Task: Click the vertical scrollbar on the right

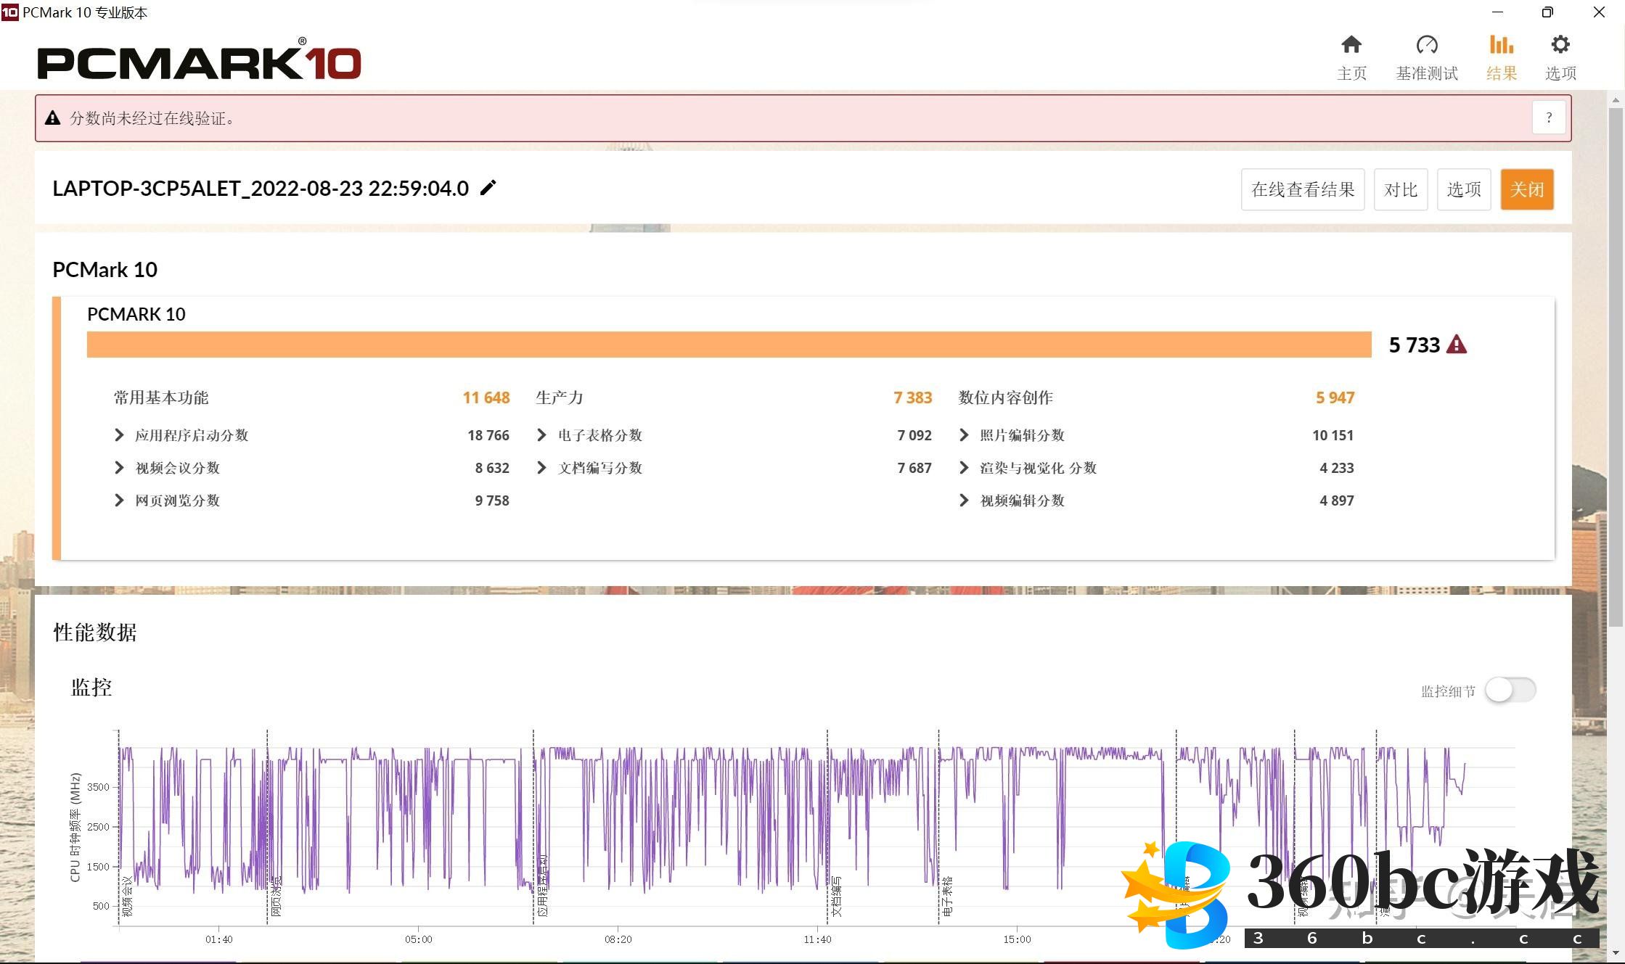Action: pyautogui.click(x=1616, y=368)
